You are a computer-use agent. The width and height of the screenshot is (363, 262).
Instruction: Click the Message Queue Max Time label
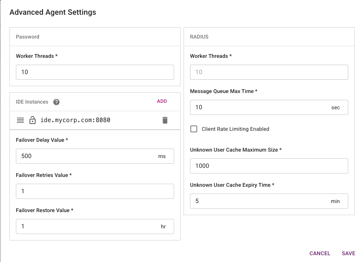(224, 91)
